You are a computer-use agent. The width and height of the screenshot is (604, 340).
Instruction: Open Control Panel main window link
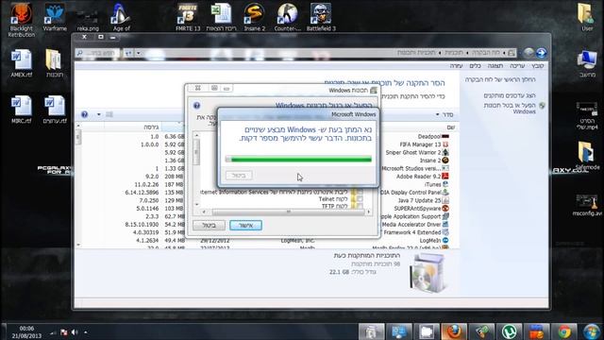click(500, 79)
